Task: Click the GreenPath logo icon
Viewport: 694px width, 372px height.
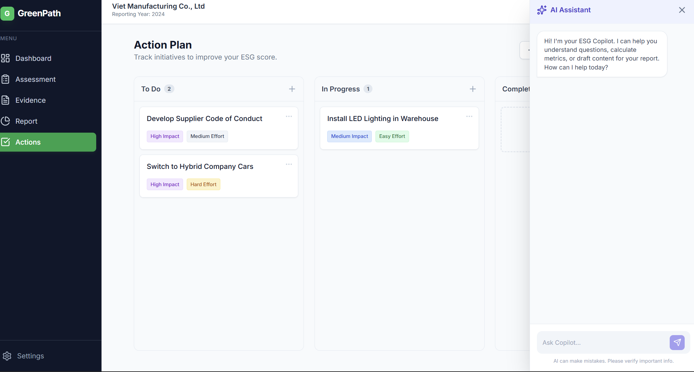Action: click(x=7, y=13)
